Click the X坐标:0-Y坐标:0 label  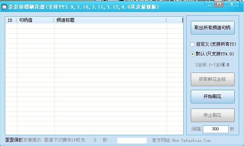(213, 65)
